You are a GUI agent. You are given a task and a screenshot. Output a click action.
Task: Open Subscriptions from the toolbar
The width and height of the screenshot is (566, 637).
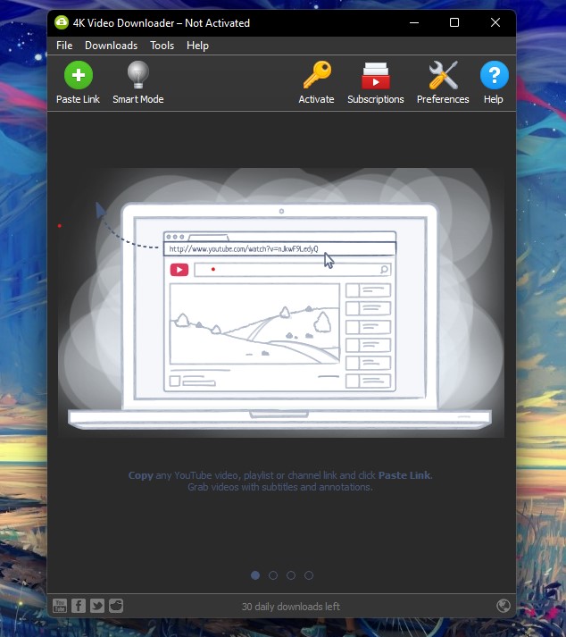coord(375,77)
